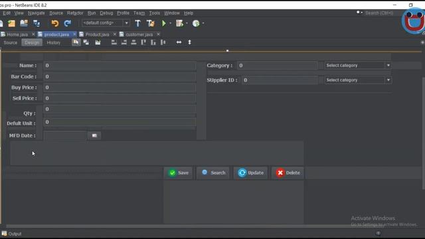Image resolution: width=425 pixels, height=239 pixels.
Task: Click the Undo toolbar icon
Action: [x=55, y=23]
